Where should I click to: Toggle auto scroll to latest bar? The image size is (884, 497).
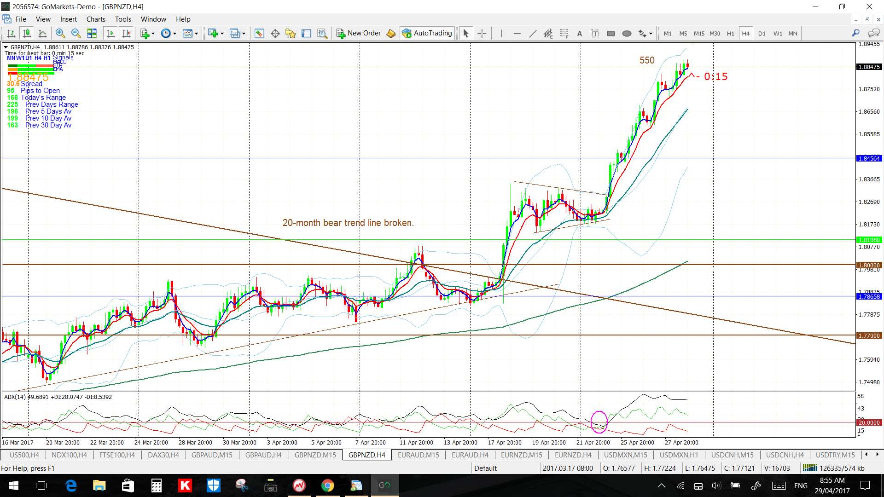[x=110, y=33]
